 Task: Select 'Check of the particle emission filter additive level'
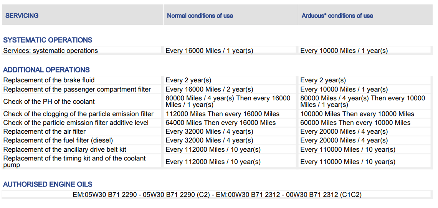(76, 123)
